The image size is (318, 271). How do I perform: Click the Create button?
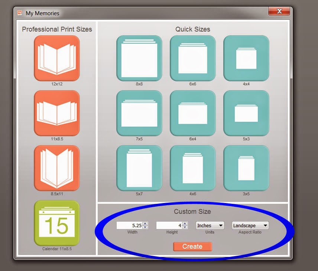[x=192, y=246]
